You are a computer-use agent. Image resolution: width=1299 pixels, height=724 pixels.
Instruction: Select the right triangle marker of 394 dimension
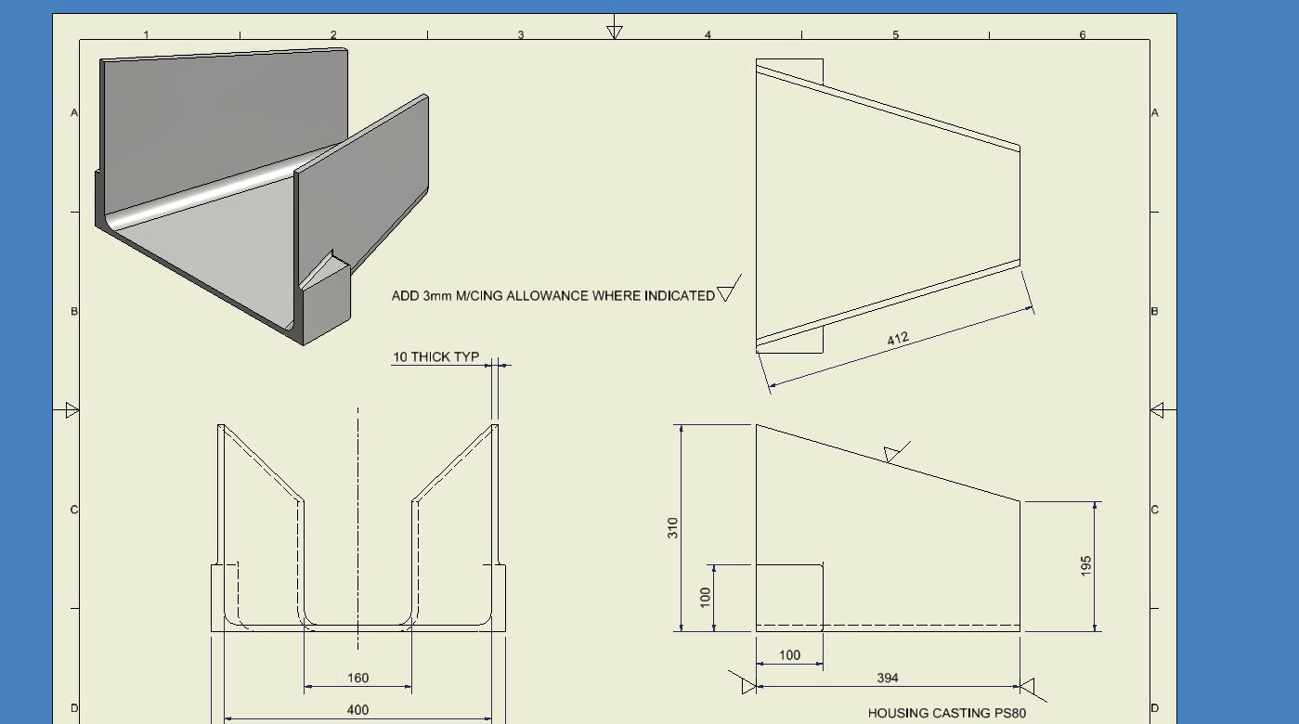pyautogui.click(x=1027, y=687)
